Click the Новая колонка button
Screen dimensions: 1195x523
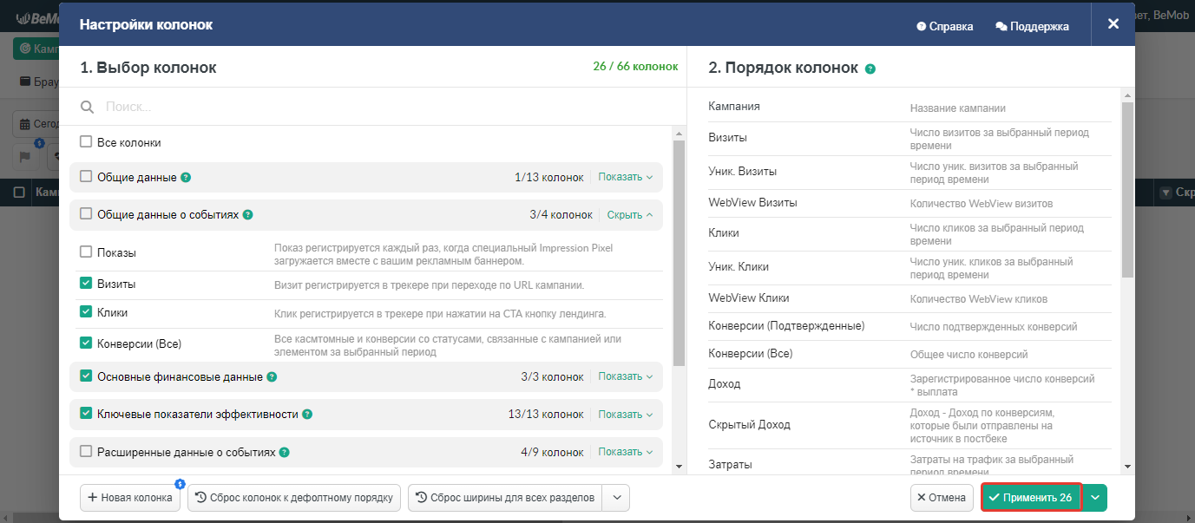point(130,498)
